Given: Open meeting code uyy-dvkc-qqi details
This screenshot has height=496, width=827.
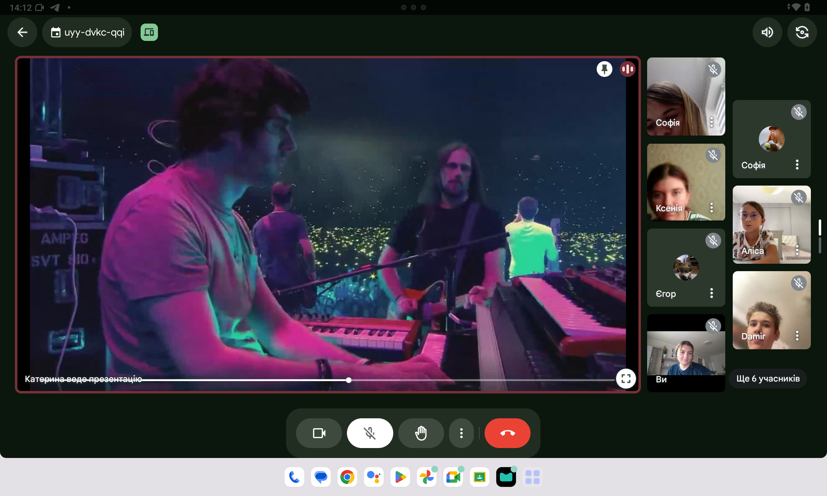Looking at the screenshot, I should click(87, 32).
